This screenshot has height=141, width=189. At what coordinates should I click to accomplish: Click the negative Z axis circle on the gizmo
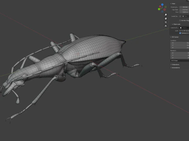pyautogui.click(x=162, y=11)
